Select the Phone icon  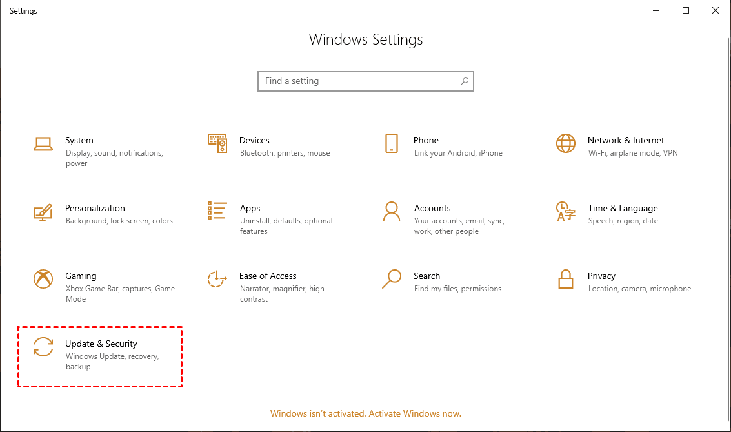pos(392,143)
